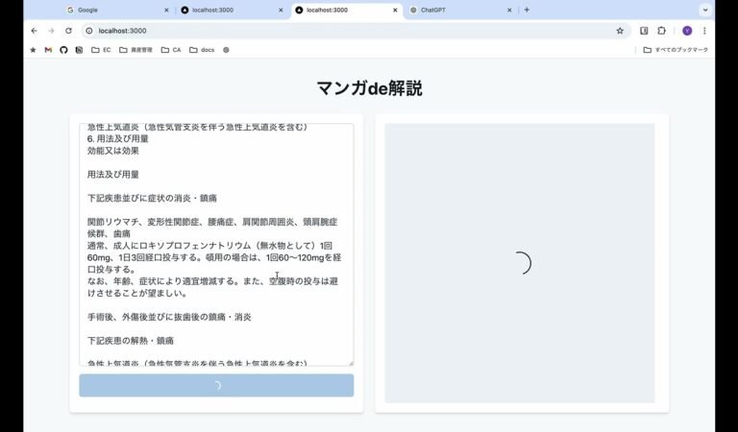
Task: Open the Gmail bookmark
Action: pyautogui.click(x=48, y=50)
